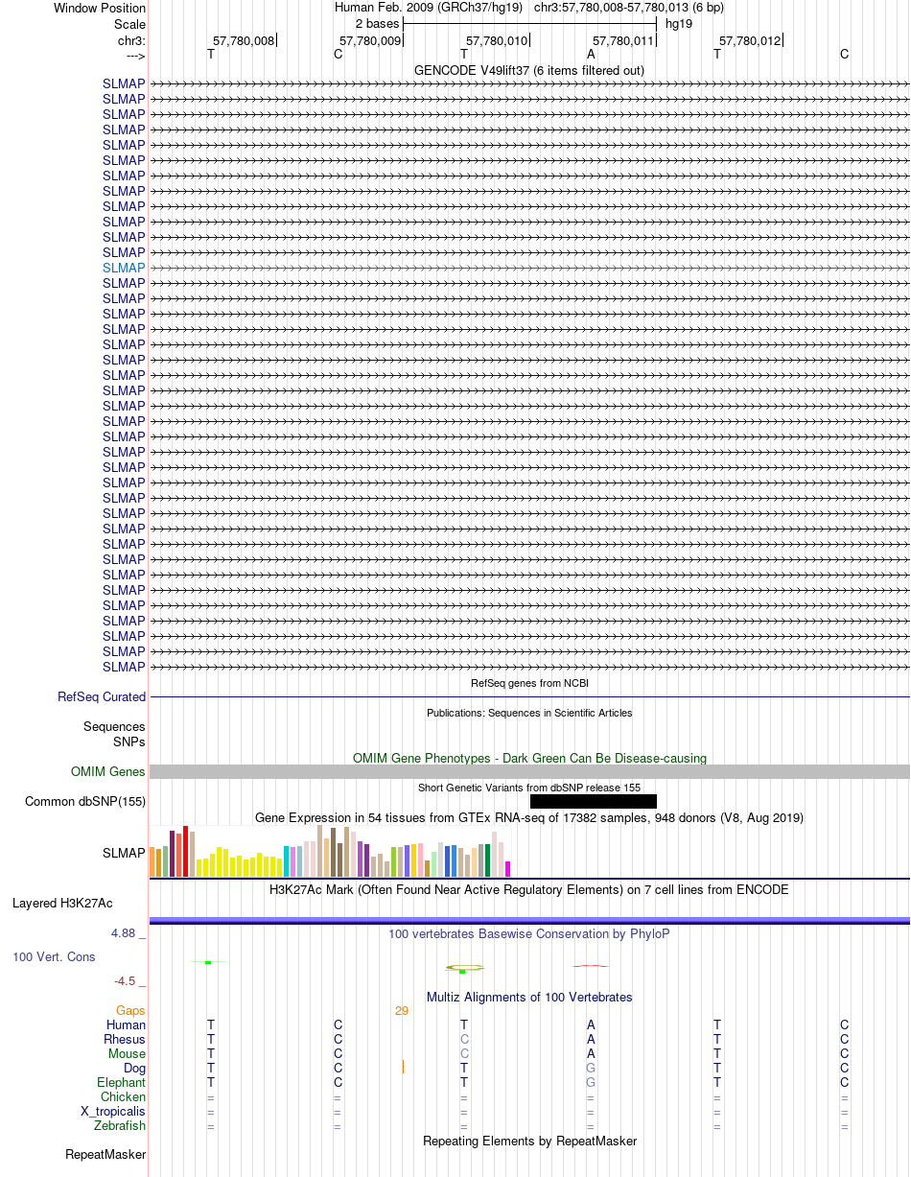Click the GENCODE V49lift37 track title
Viewport: 911px width, 1177px height.
point(529,71)
